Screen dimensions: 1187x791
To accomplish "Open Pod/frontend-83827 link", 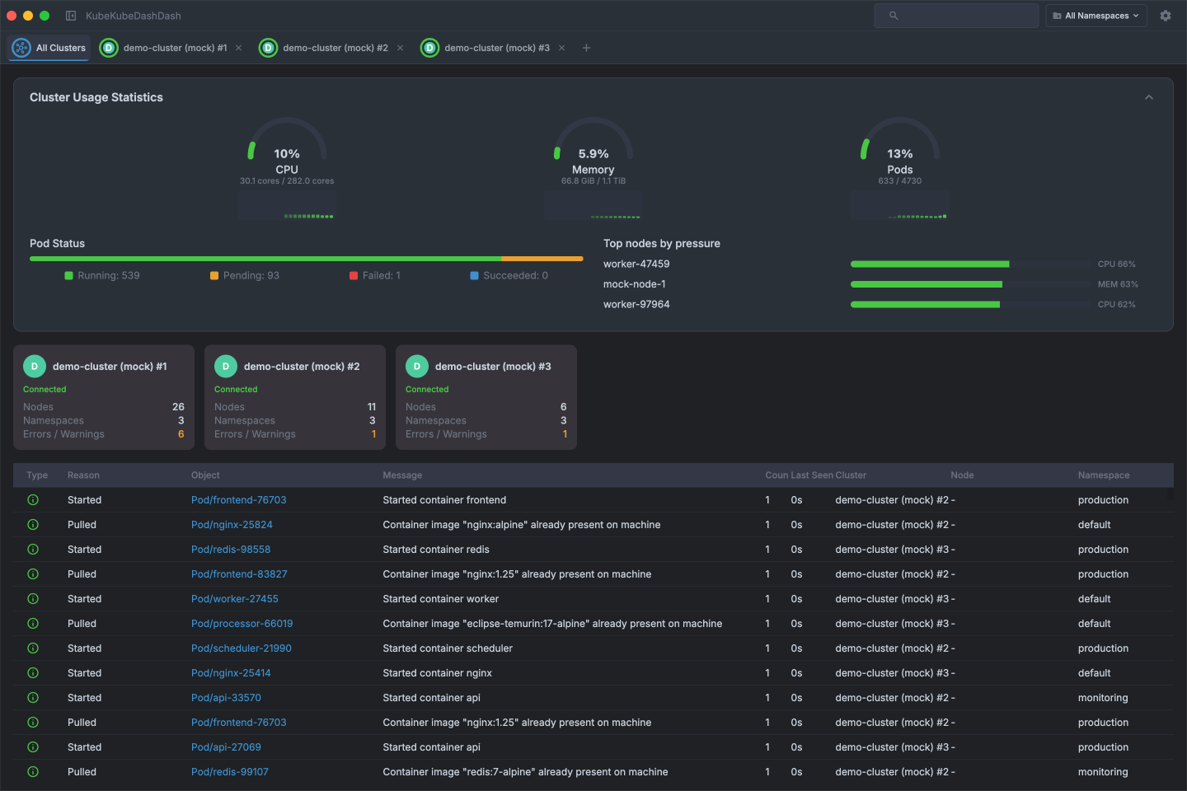I will coord(239,574).
